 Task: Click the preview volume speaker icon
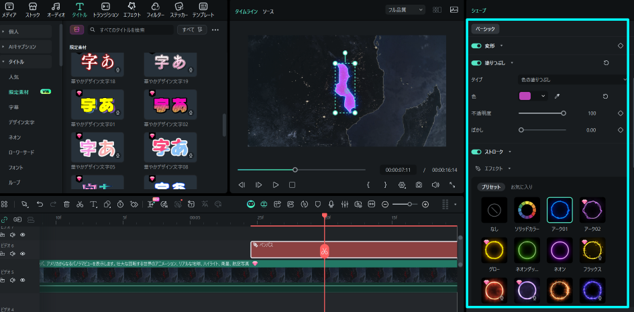pyautogui.click(x=435, y=185)
